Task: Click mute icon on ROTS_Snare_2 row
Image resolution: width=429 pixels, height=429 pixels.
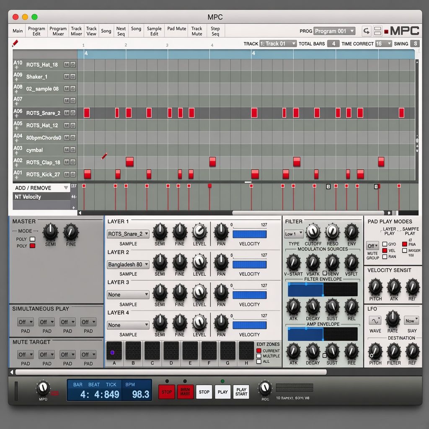Action: (67, 113)
